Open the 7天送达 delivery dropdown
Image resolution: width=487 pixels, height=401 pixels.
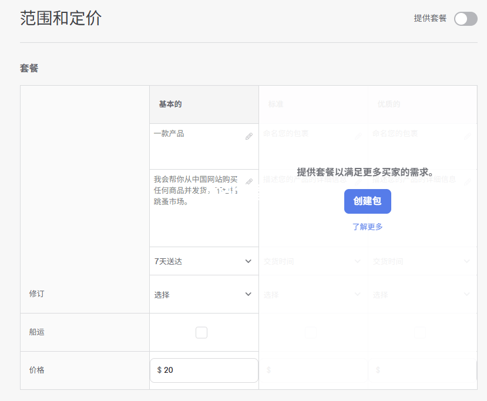(204, 261)
